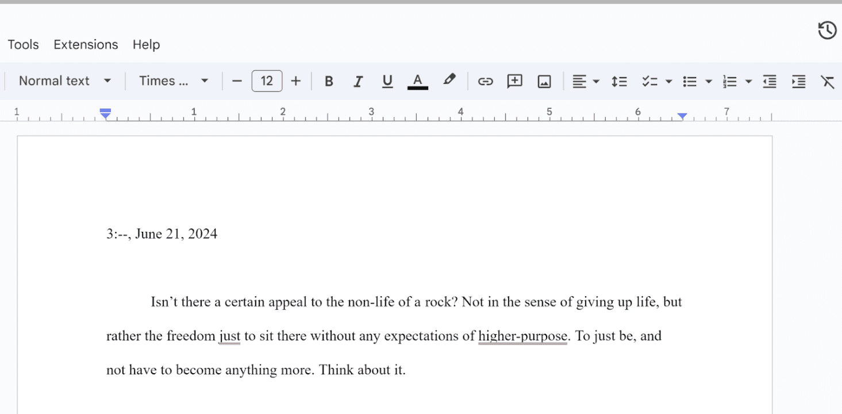Insert a checklist
Image resolution: width=842 pixels, height=414 pixels.
649,82
